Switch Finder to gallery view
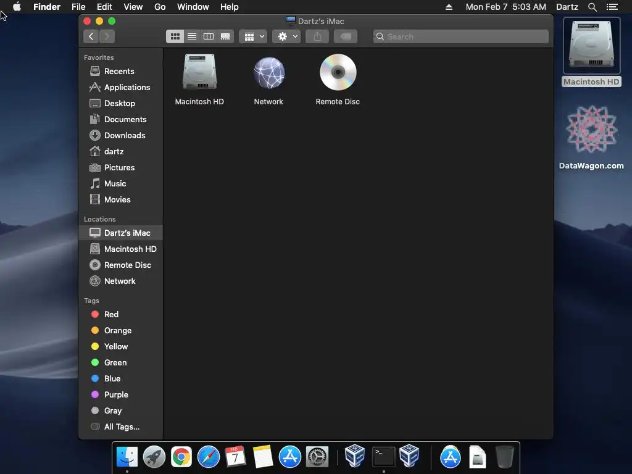Viewport: 632px width, 474px height. tap(225, 36)
